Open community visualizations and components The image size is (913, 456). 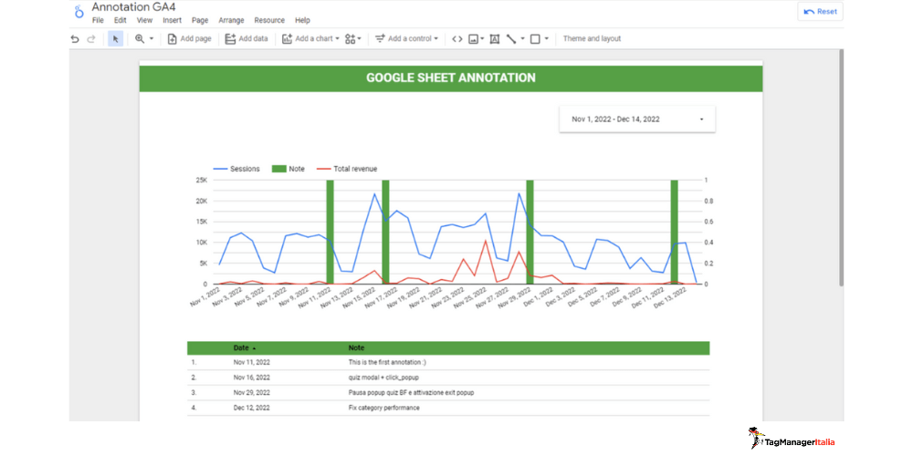pyautogui.click(x=352, y=39)
